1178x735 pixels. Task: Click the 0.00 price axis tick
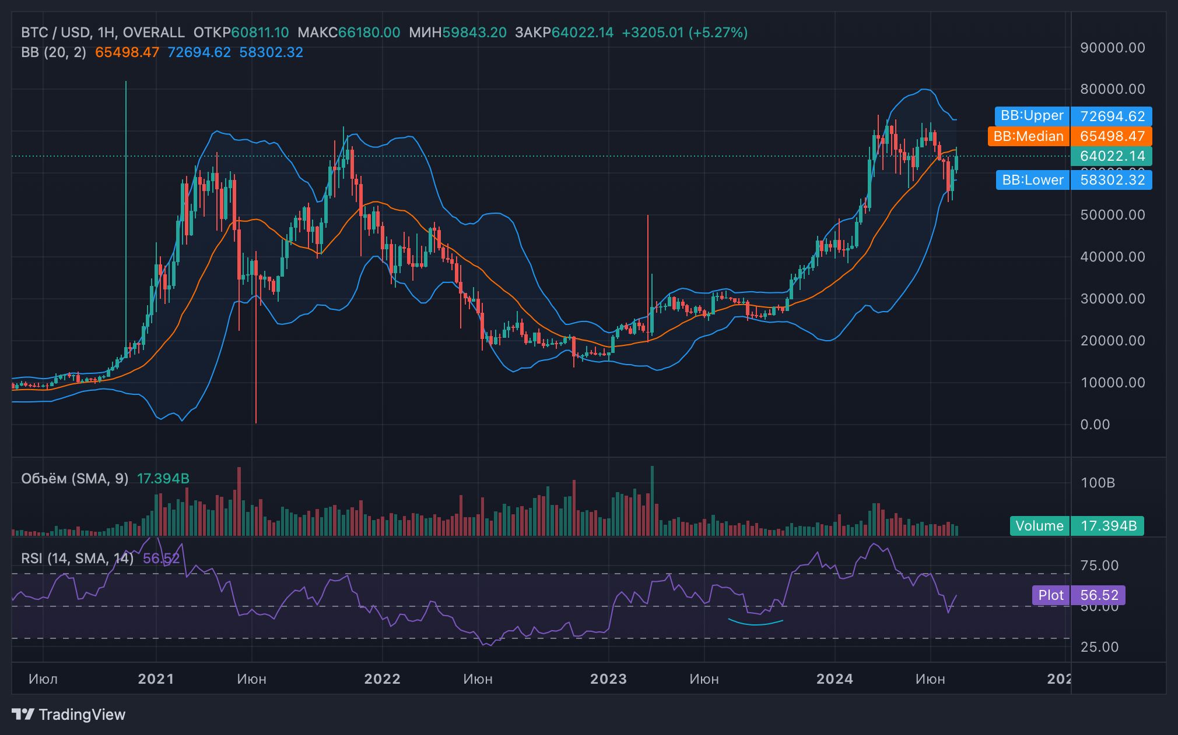[x=1095, y=425]
